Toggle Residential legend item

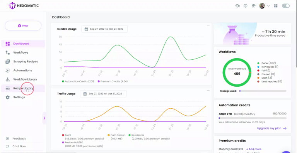149,137
